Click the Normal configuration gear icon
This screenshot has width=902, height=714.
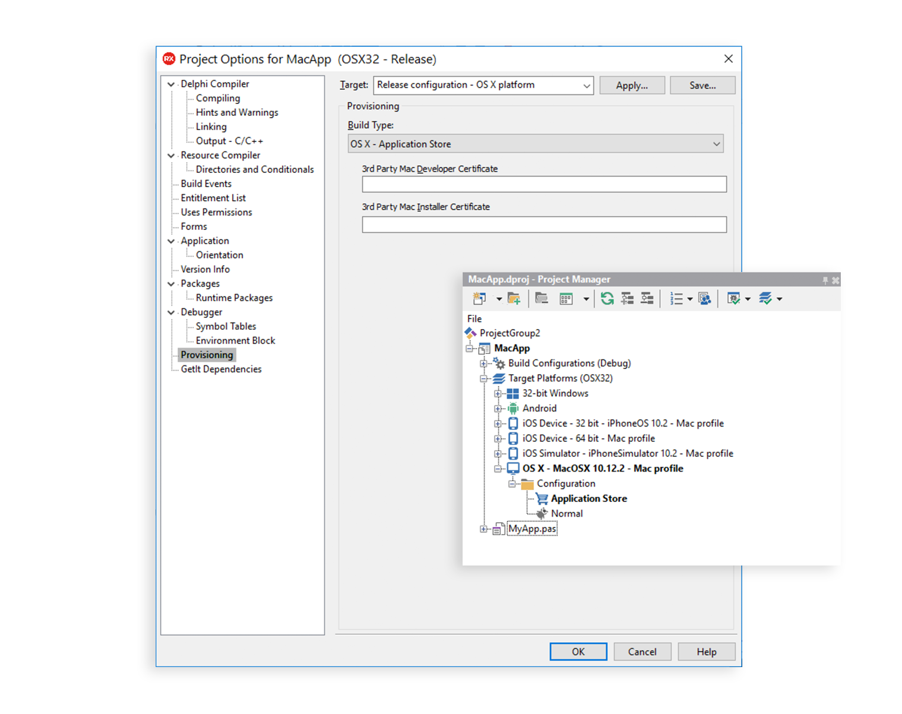542,514
